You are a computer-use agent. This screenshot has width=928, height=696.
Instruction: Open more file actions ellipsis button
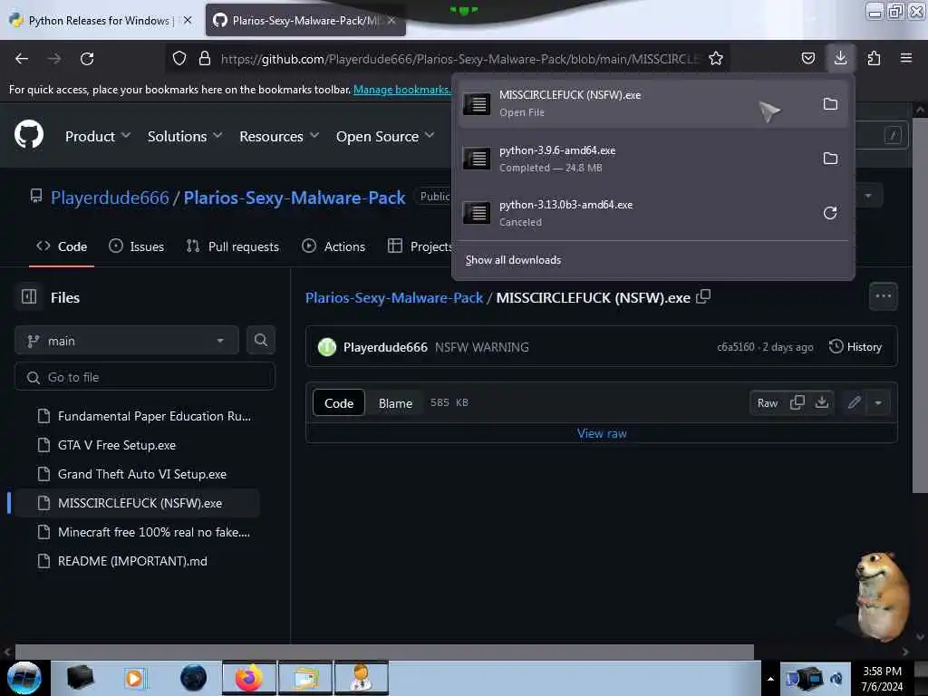(883, 296)
